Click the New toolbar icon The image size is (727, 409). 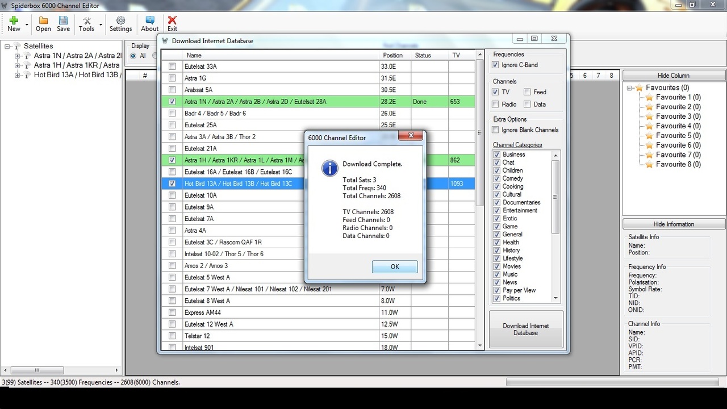pyautogui.click(x=14, y=20)
